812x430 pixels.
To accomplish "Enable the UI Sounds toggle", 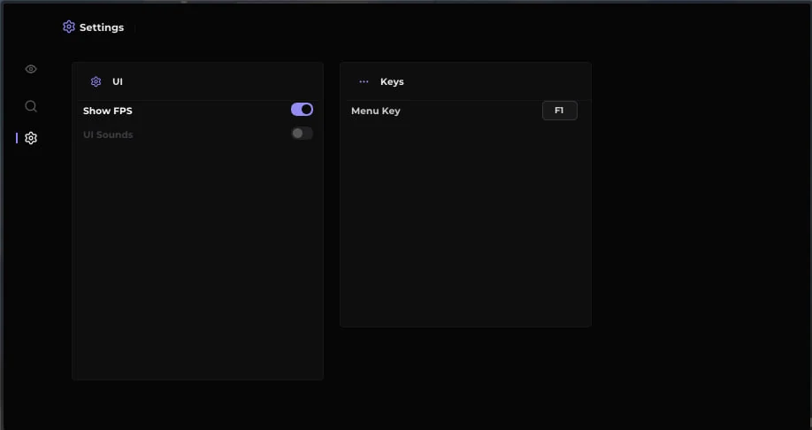I will pyautogui.click(x=302, y=134).
